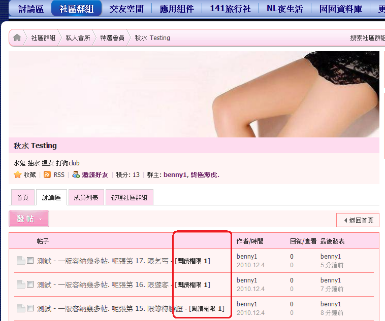Click the 8 分鐘前 last post time
The width and height of the screenshot is (385, 321).
[x=332, y=313]
